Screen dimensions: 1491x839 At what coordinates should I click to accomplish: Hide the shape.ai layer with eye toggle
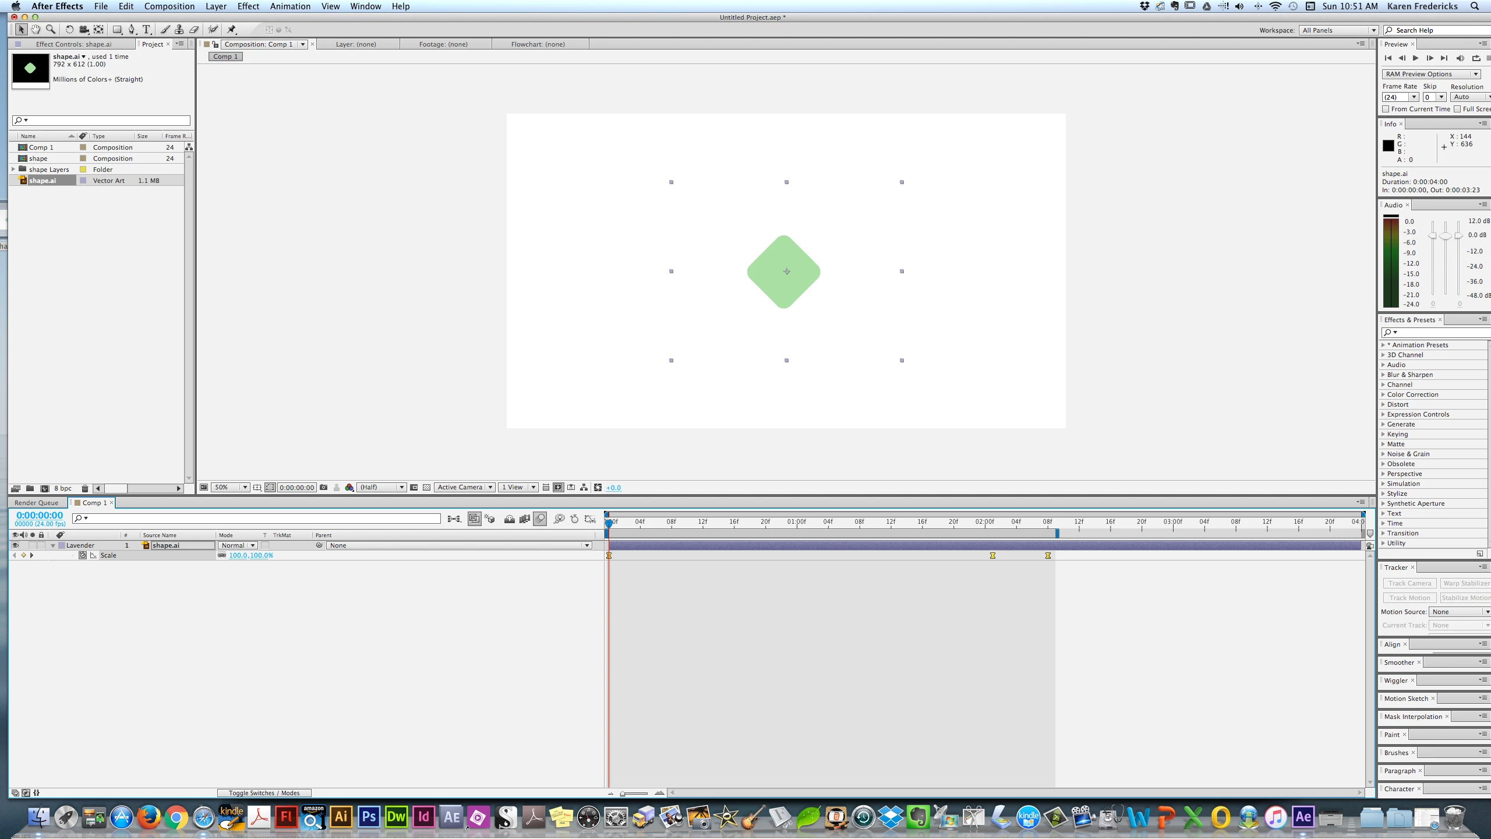[x=15, y=545]
